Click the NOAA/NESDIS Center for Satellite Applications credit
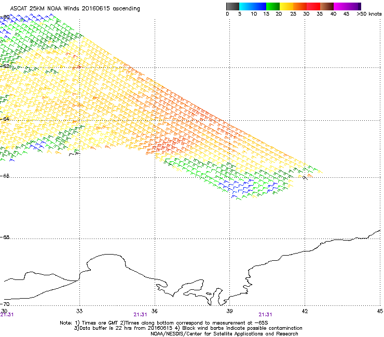This screenshot has width=384, height=337. tap(224, 334)
